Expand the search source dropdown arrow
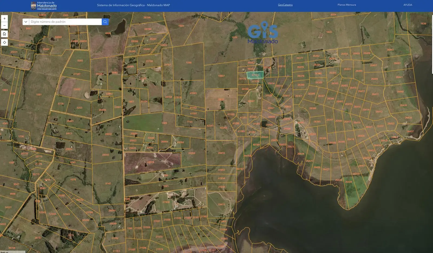Screen dimensions: 433x253 click(x=26, y=22)
